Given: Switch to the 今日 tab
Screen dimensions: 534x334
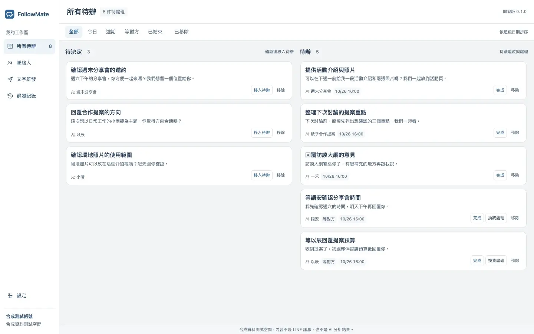Looking at the screenshot, I should [92, 32].
